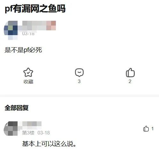Click the post date under author name
This screenshot has width=159, height=152.
(x=28, y=34)
